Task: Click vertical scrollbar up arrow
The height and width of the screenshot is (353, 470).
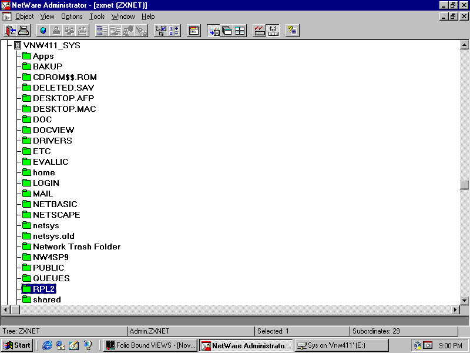Action: [464, 45]
